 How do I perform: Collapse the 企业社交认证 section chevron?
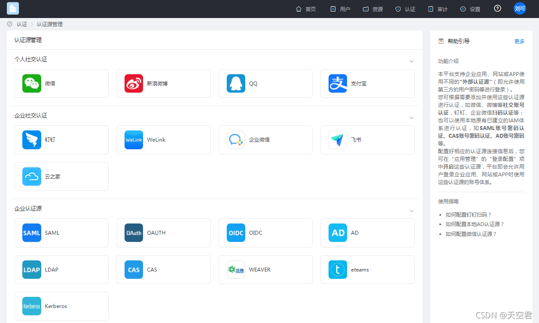(x=411, y=118)
